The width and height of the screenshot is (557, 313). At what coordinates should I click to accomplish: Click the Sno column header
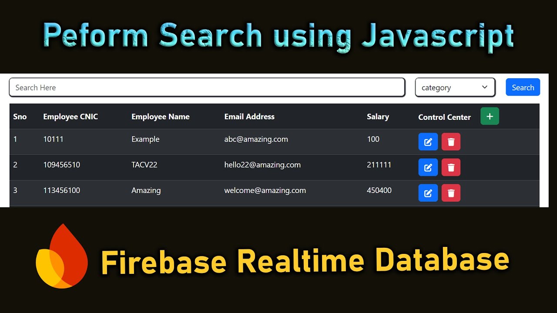[20, 117]
